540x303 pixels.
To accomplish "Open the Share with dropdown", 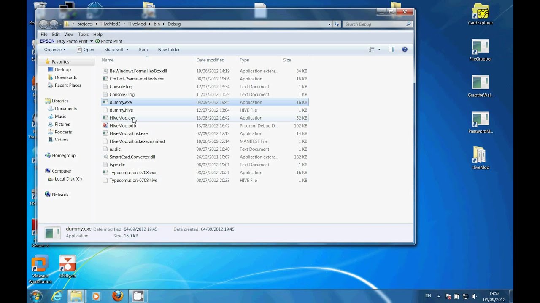I will tap(116, 50).
